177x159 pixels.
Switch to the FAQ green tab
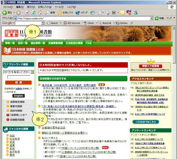(x=88, y=43)
